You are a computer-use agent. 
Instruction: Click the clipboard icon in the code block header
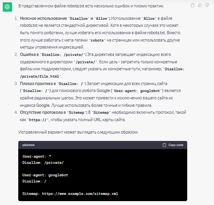point(164,145)
